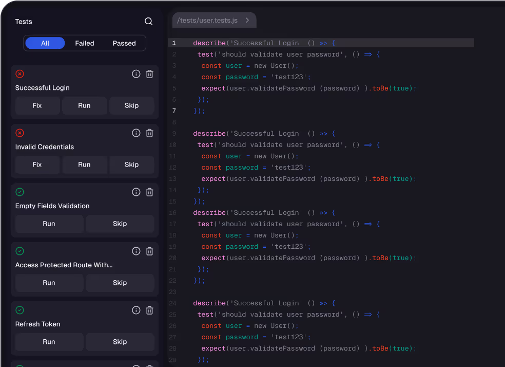Click line number 7 in editor gutter
The height and width of the screenshot is (367, 505).
point(174,111)
